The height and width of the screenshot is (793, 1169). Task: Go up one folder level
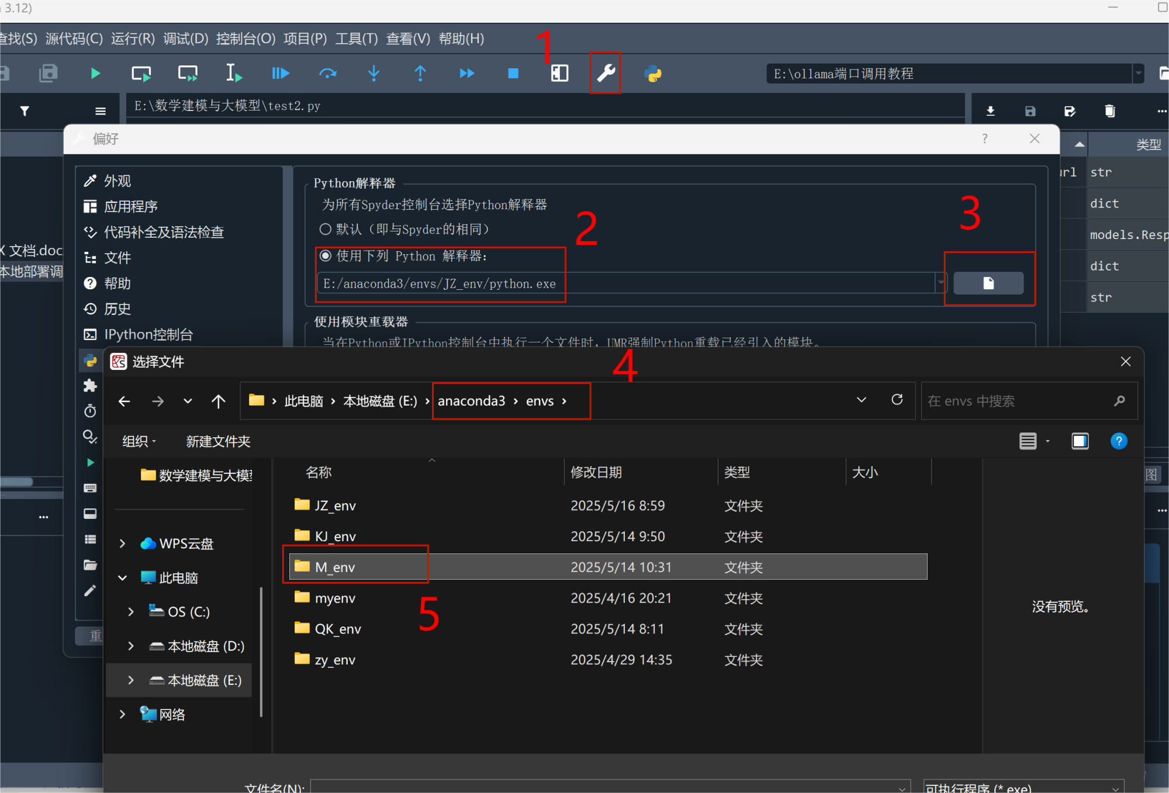(x=218, y=401)
